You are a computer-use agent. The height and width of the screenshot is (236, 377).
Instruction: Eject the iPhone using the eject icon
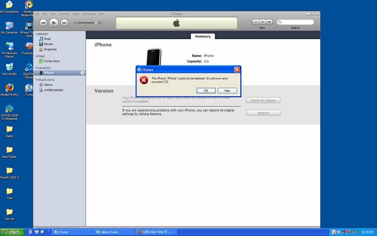pos(82,73)
